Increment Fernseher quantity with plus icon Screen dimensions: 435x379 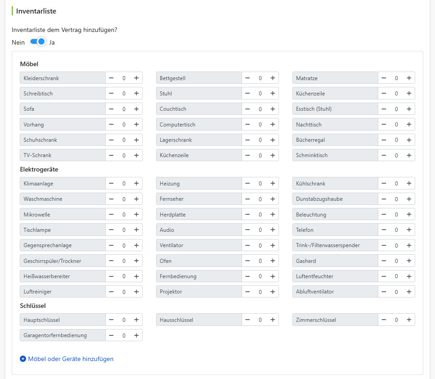pos(273,199)
